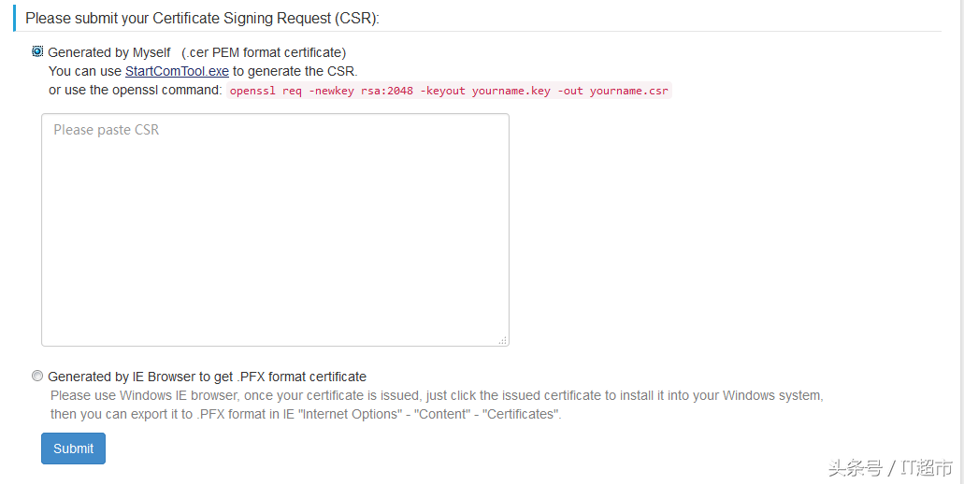Click the "then you can export it to .PFX" line
This screenshot has width=964, height=484.
coord(306,414)
